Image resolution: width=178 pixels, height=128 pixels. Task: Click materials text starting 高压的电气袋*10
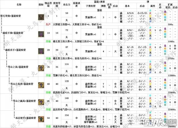91,110
